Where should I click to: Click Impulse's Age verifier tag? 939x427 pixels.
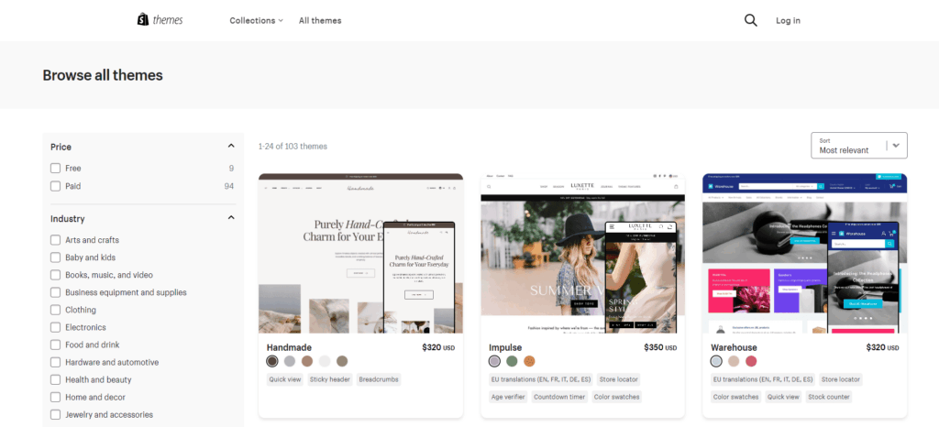pos(508,397)
